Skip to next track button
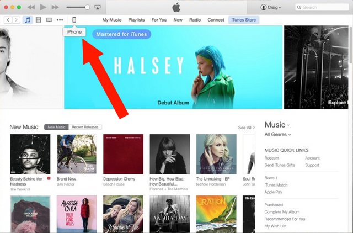This screenshot has width=353, height=233. [55, 7]
